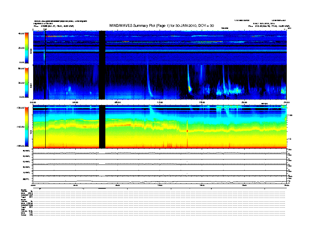Click the 60.00 value on RAD1 colorbar
This screenshot has width=309, height=238.
pyautogui.click(x=21, y=68)
